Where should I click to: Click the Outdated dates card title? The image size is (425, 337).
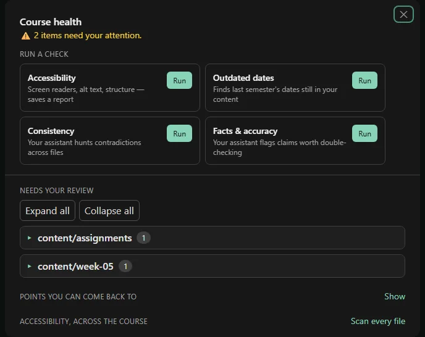tap(243, 78)
